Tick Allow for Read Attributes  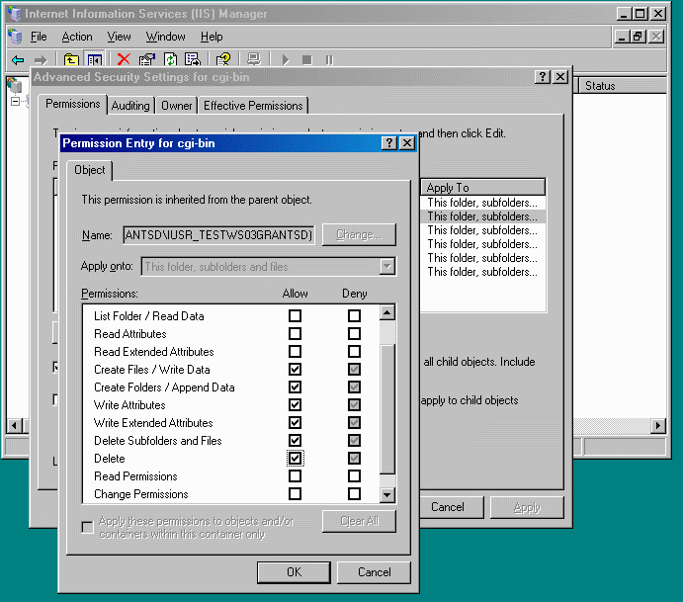pos(295,334)
